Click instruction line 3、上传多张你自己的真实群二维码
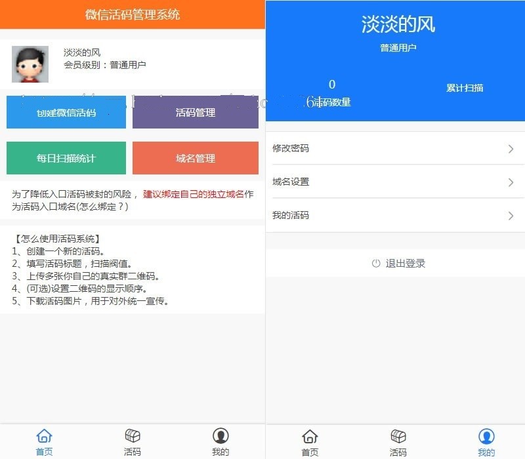This screenshot has width=525, height=459. [x=86, y=276]
